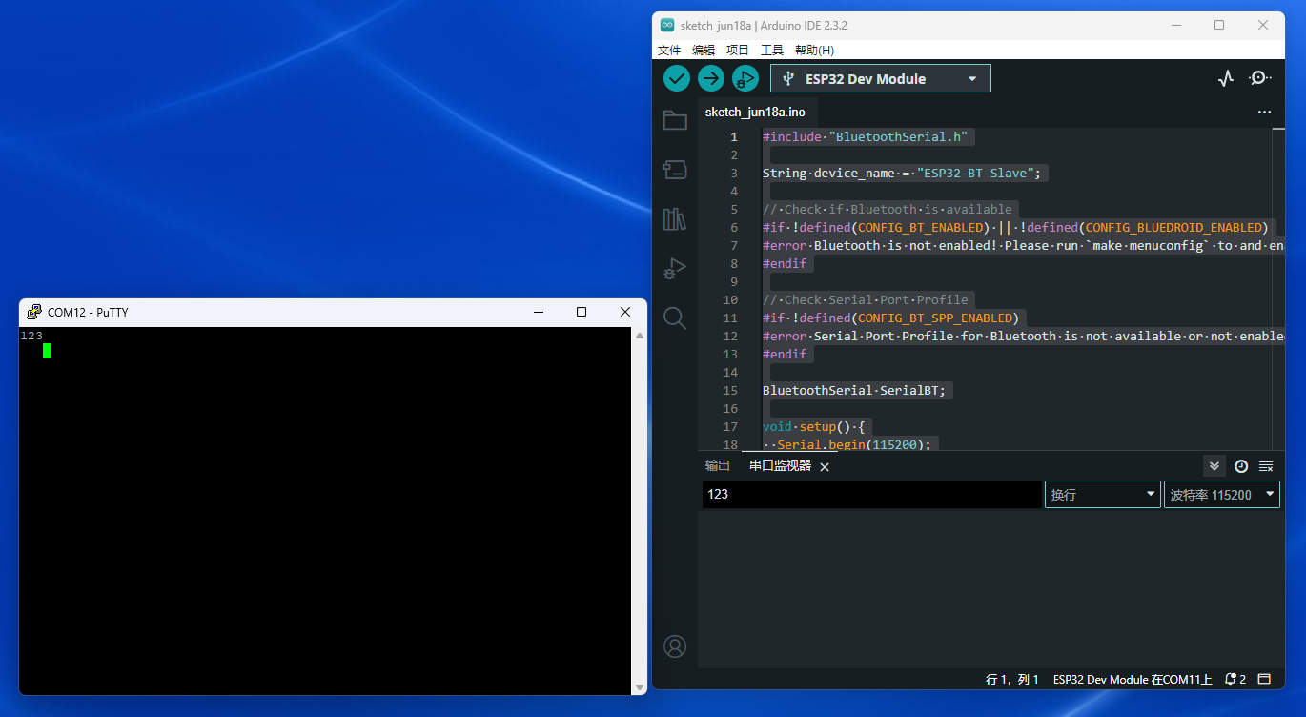Open the ESP32 Dev Module board selector

point(881,78)
